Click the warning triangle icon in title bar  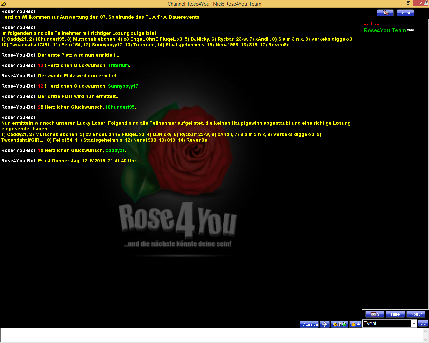point(426,3)
